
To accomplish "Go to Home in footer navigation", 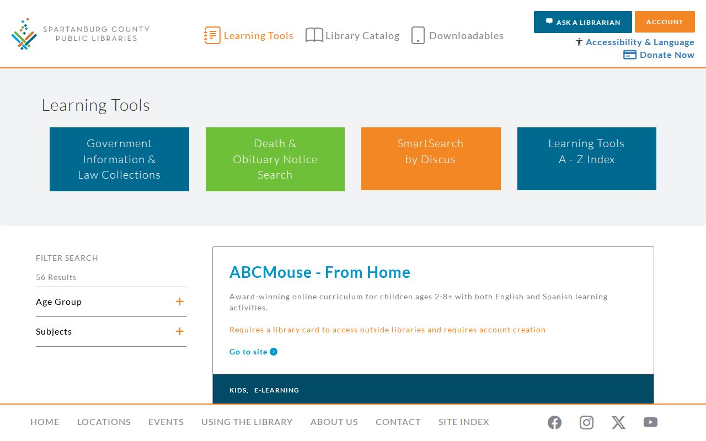I will [x=45, y=422].
